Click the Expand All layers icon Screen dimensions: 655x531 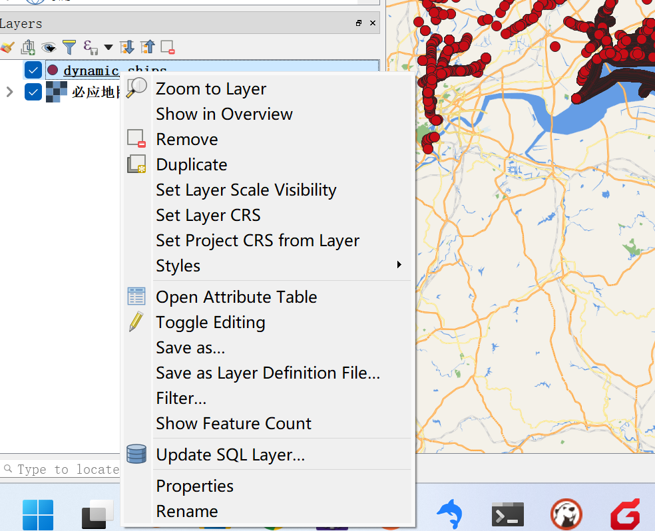click(x=127, y=47)
